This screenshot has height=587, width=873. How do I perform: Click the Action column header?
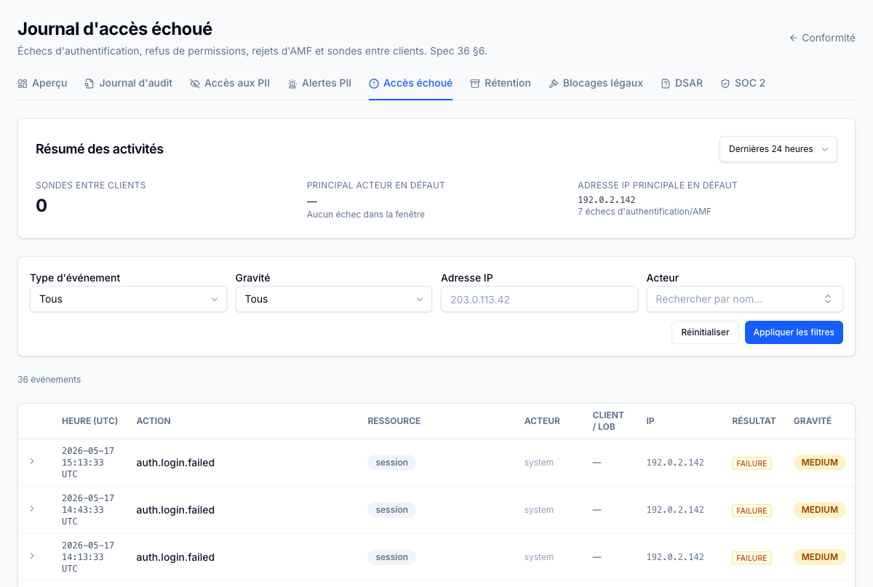click(x=154, y=421)
